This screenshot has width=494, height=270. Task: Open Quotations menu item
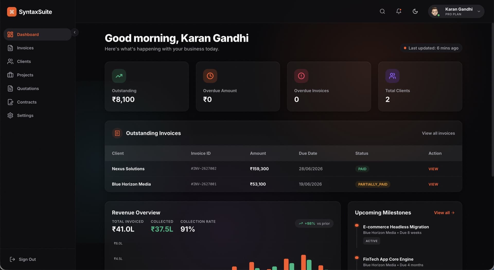point(38,88)
